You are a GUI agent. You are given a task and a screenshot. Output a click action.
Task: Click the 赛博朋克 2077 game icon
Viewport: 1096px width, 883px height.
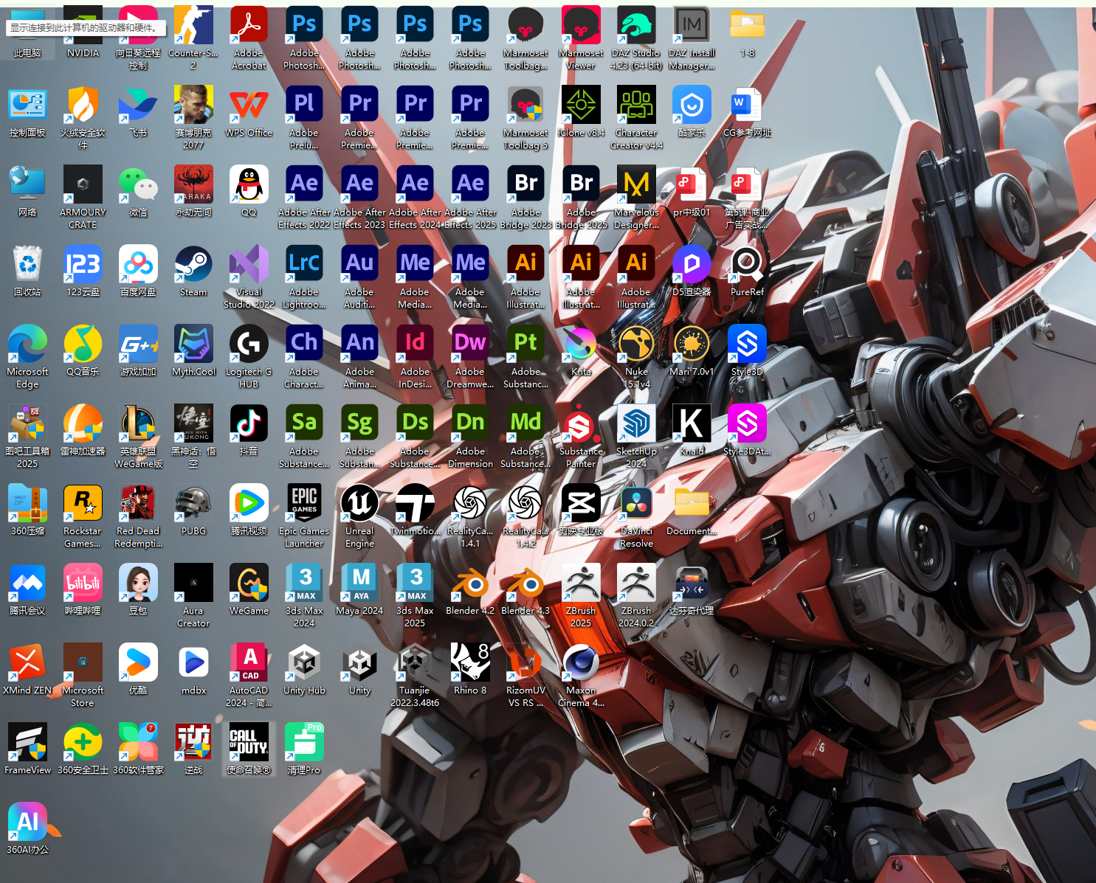pyautogui.click(x=193, y=118)
